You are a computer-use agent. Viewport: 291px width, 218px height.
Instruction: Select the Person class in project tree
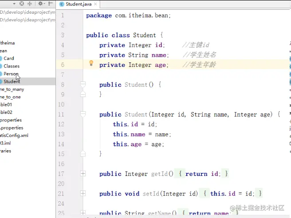(x=11, y=74)
